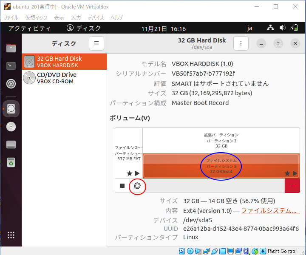The width and height of the screenshot is (306, 255).
Task: Click VirtualBox recording status icon
Action: click(x=238, y=251)
